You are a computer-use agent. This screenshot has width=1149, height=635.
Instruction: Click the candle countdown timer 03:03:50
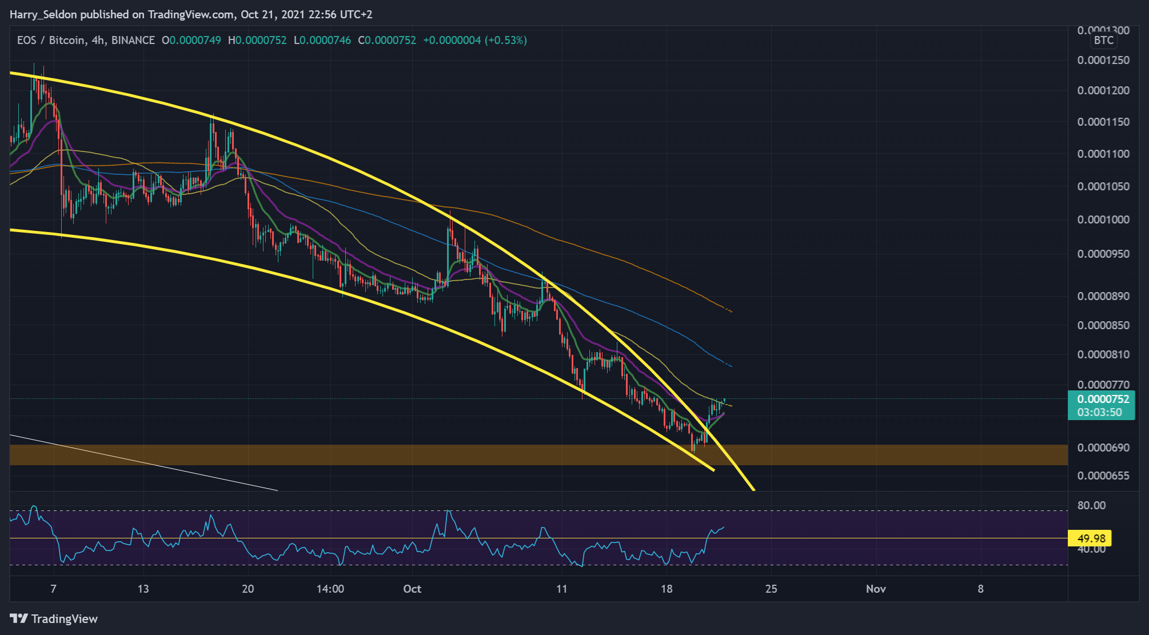tap(1099, 412)
